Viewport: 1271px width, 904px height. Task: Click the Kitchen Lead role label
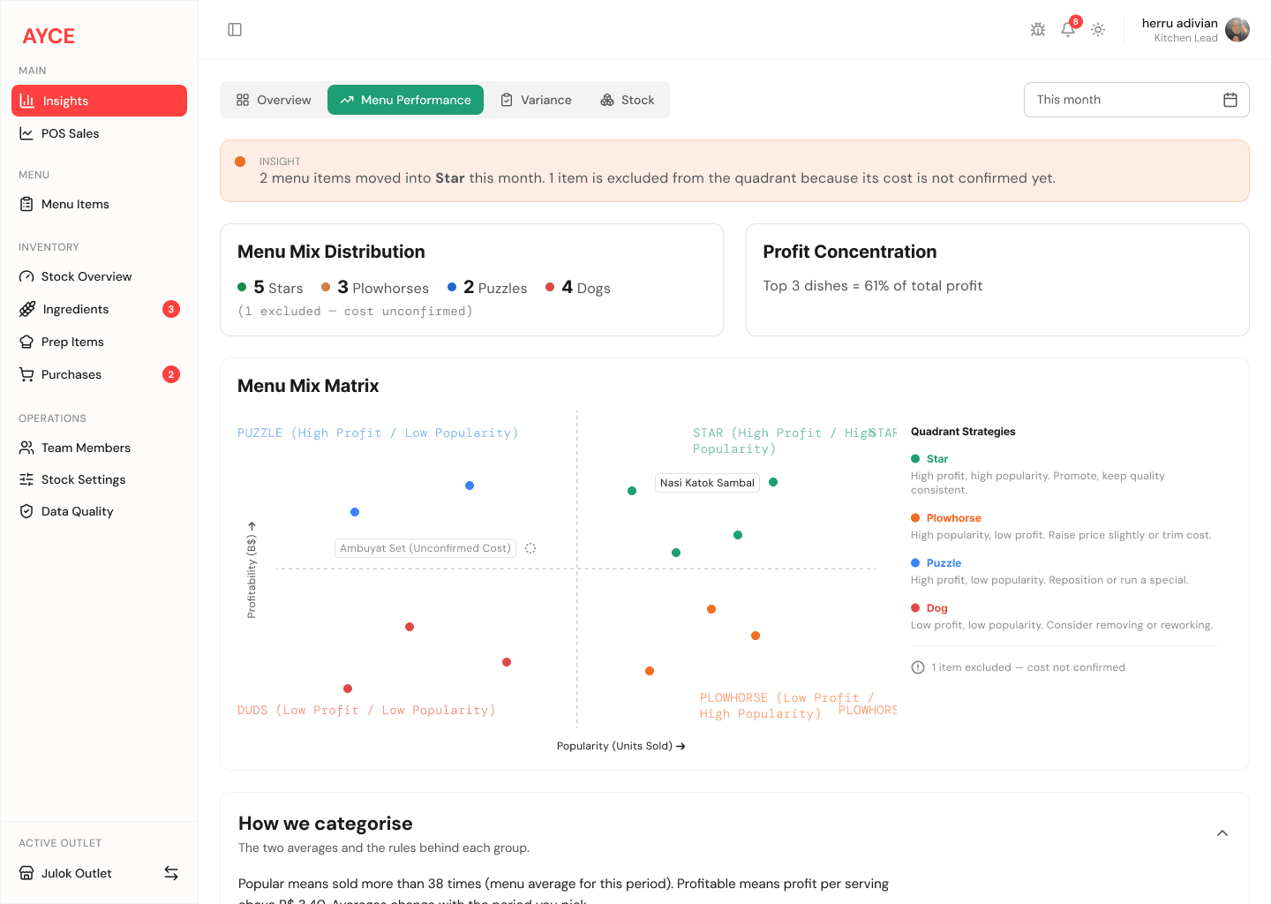click(1186, 38)
